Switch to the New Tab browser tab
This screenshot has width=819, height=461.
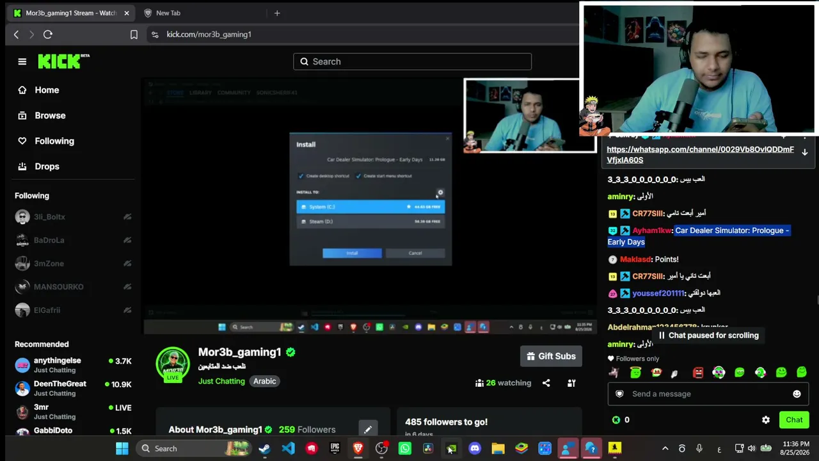pyautogui.click(x=168, y=13)
